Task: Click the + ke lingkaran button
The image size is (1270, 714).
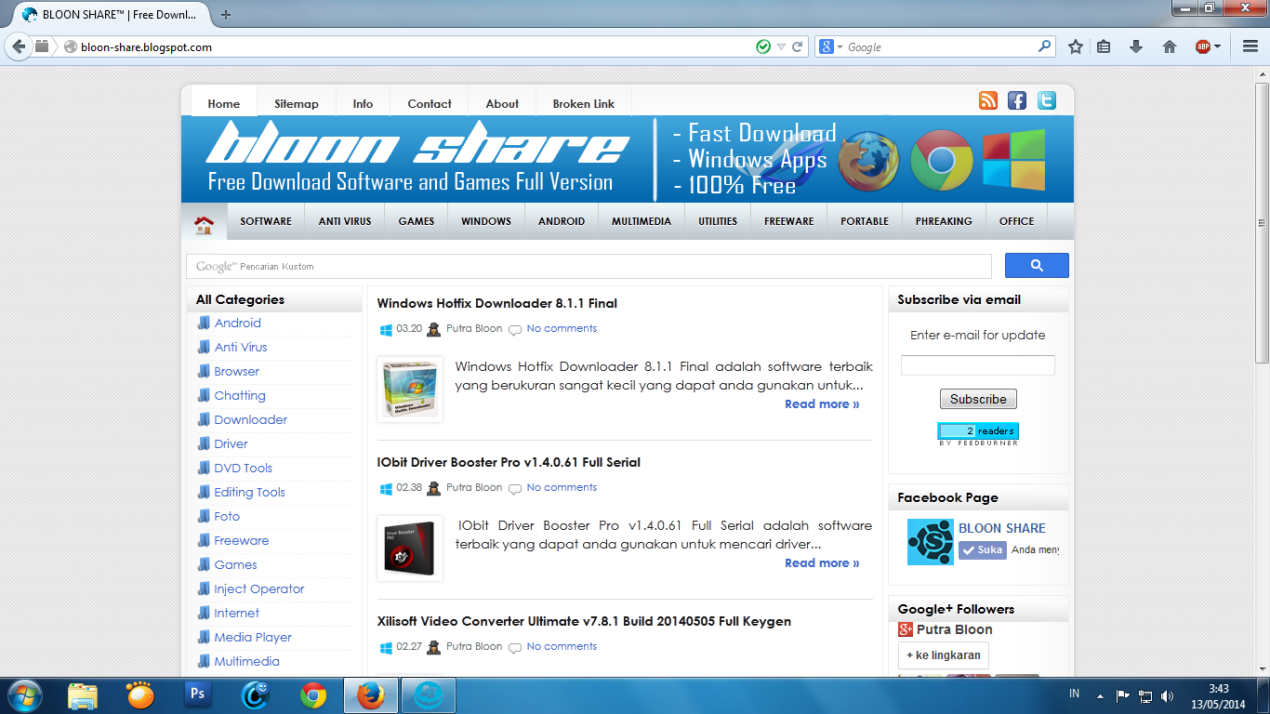Action: click(944, 655)
